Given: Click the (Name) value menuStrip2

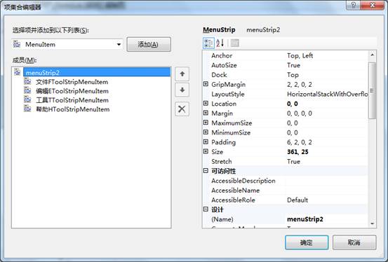Looking at the screenshot, I should tap(305, 219).
